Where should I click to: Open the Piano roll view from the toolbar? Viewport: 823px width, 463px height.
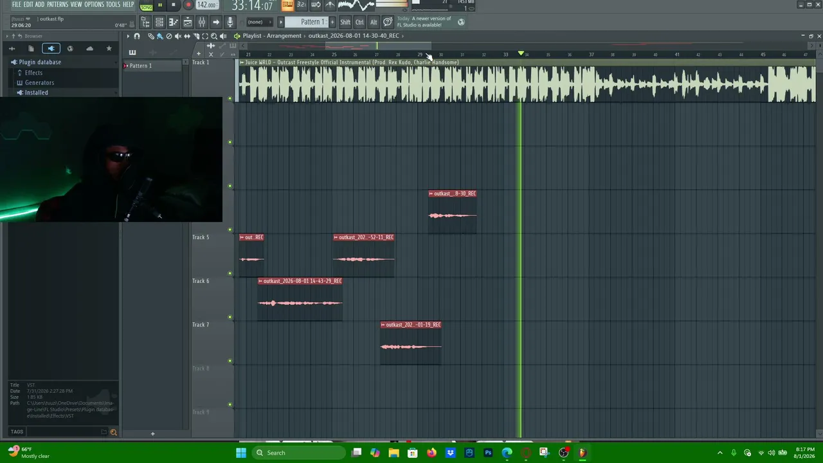[174, 23]
